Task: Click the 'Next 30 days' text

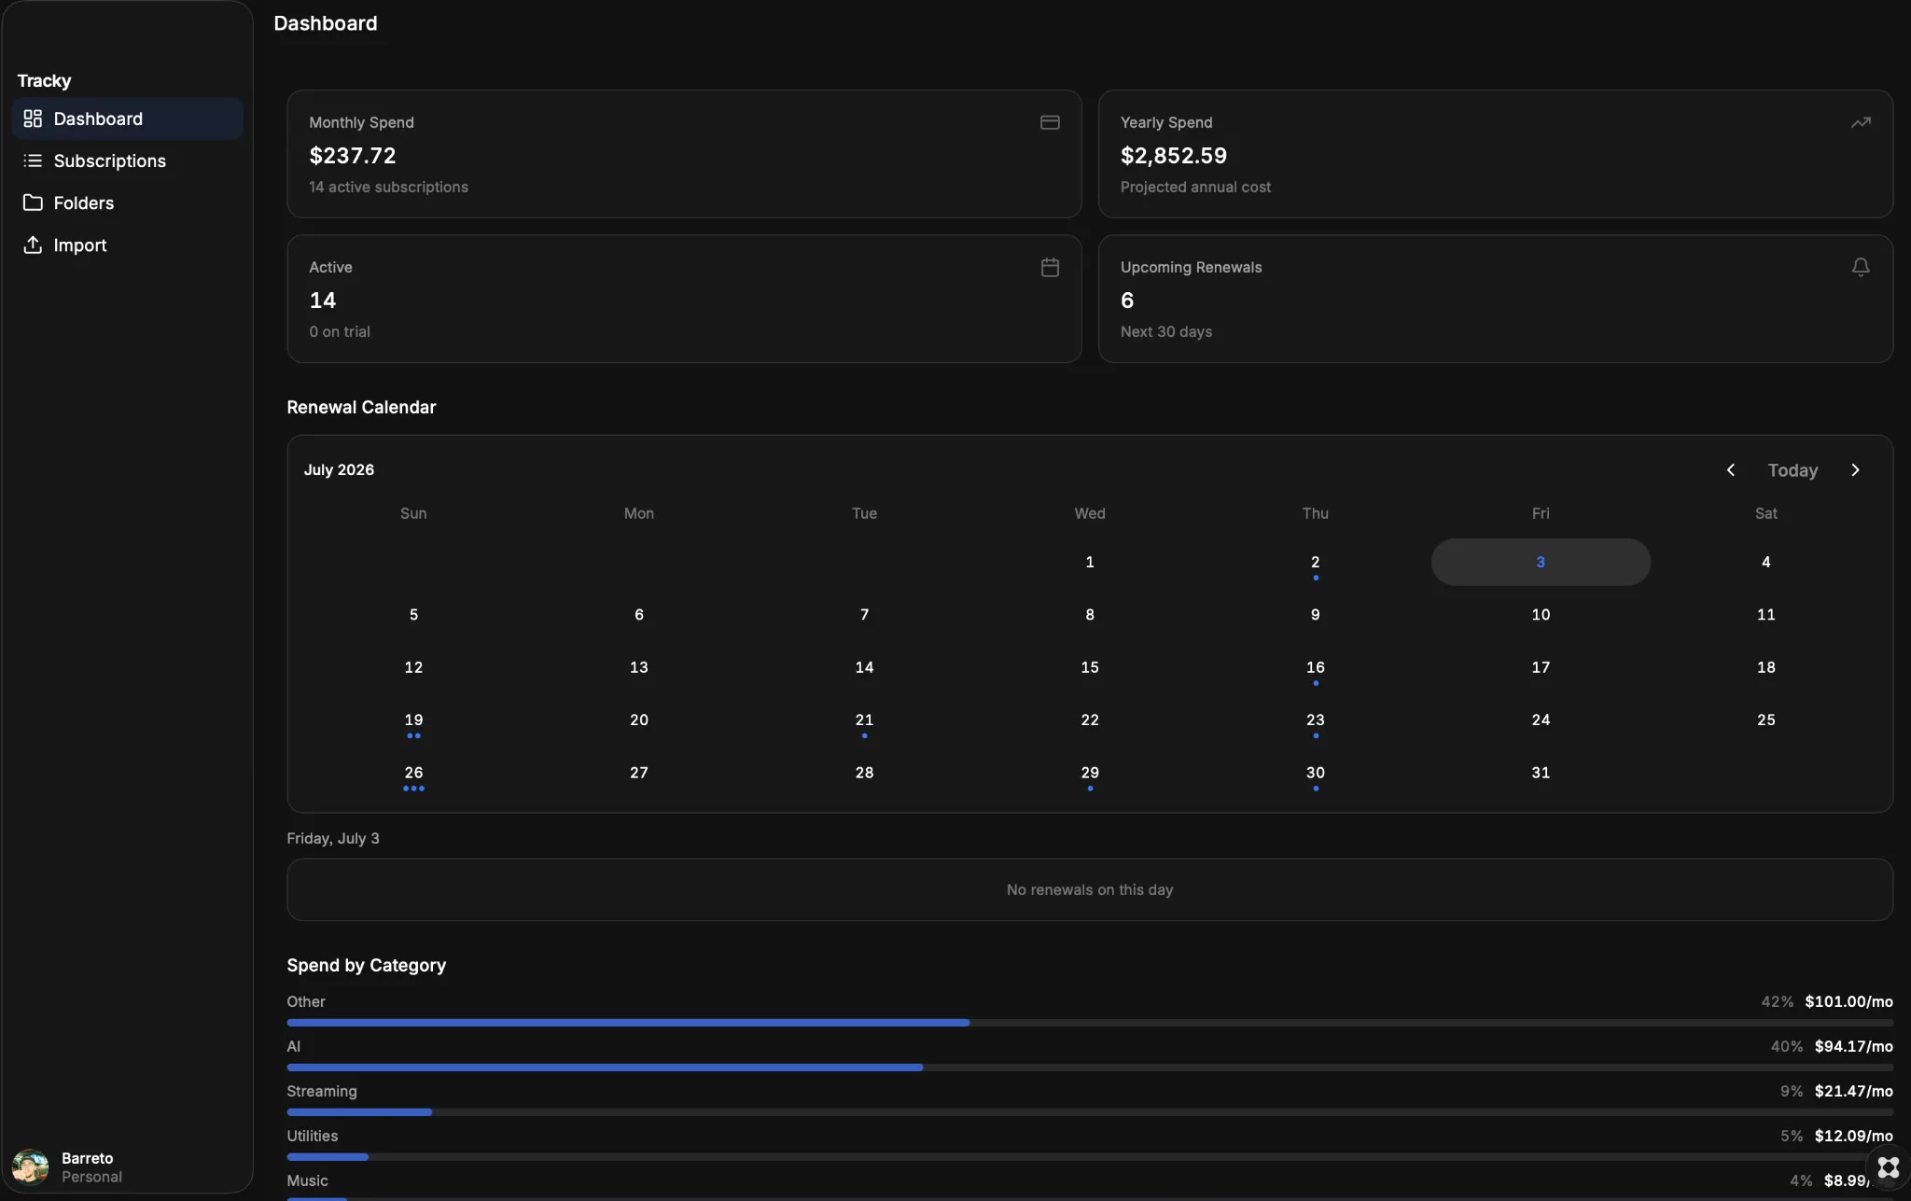Action: (x=1166, y=331)
